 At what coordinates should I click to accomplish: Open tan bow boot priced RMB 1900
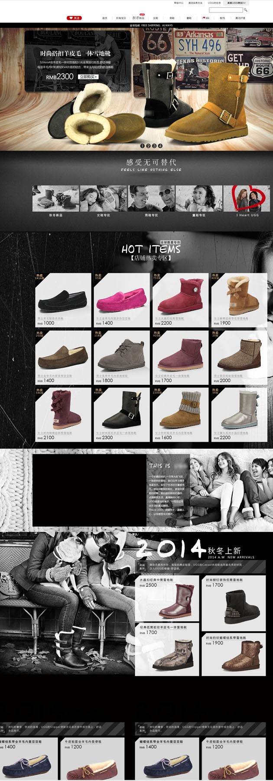239,300
